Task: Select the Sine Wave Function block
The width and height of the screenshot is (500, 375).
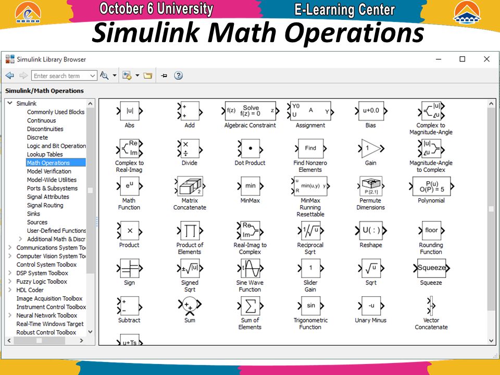Action: click(251, 268)
